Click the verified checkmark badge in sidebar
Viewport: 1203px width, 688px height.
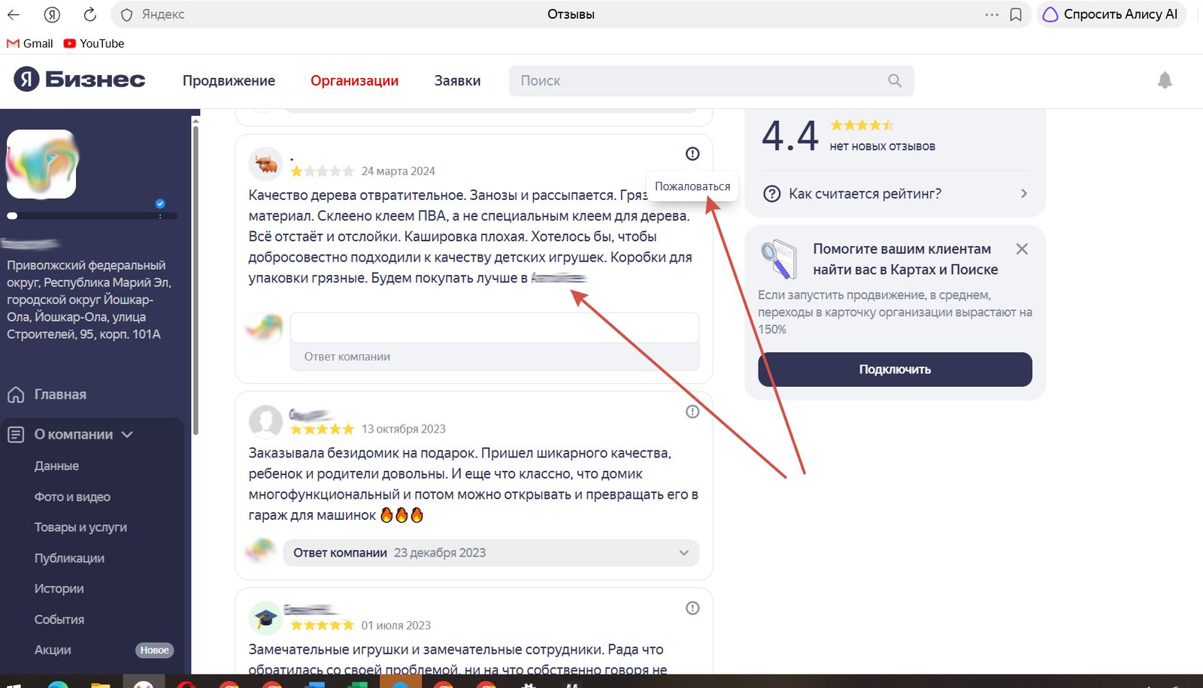tap(160, 204)
